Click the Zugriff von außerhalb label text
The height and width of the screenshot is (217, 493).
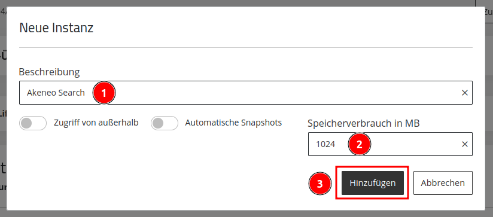pos(96,123)
